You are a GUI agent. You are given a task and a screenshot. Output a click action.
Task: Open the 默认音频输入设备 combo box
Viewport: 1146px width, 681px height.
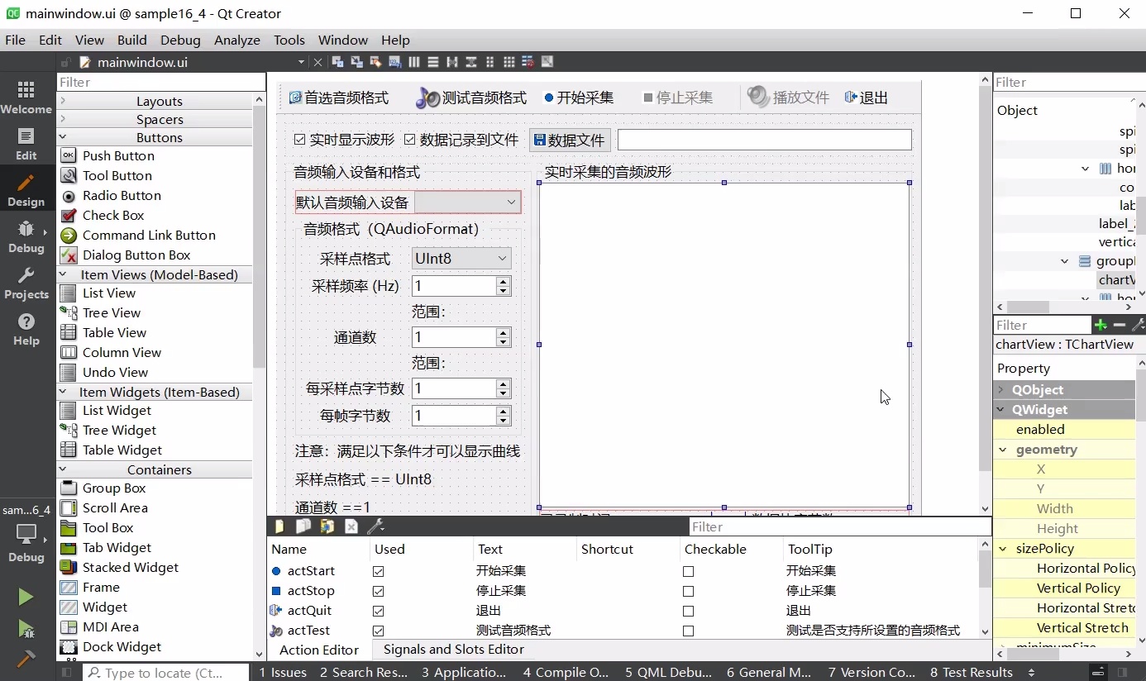(x=467, y=202)
